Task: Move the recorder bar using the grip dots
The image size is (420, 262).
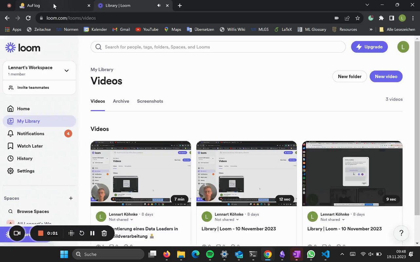Action: 71,233
